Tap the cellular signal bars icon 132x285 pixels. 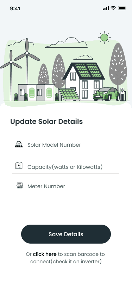coord(106,8)
